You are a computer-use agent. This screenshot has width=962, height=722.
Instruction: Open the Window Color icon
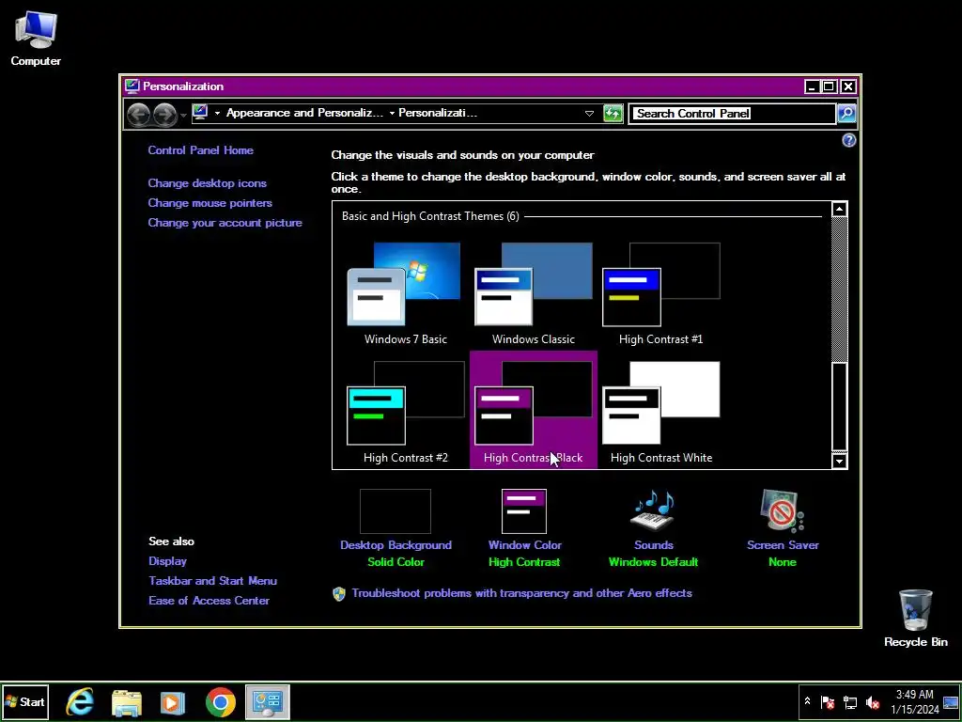tap(524, 510)
